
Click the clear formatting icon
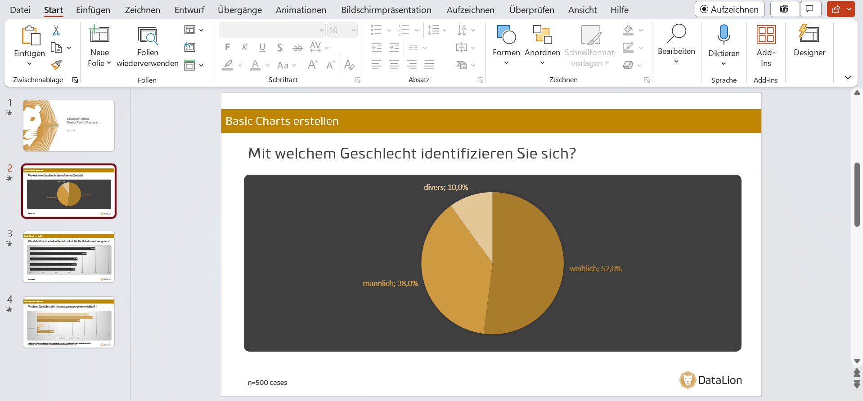tap(349, 65)
